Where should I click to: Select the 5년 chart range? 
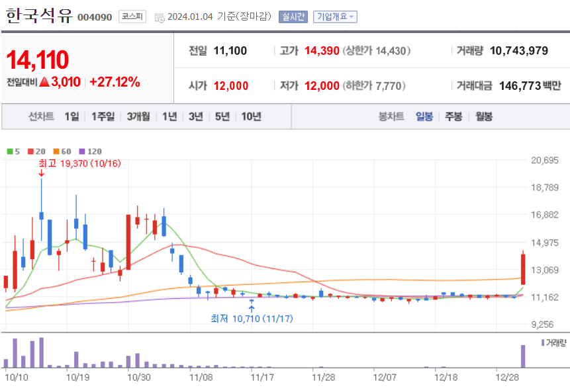pyautogui.click(x=222, y=116)
